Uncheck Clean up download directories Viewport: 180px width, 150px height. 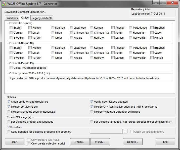(9, 101)
